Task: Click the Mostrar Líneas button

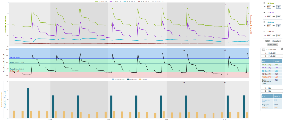Action: pos(273,44)
